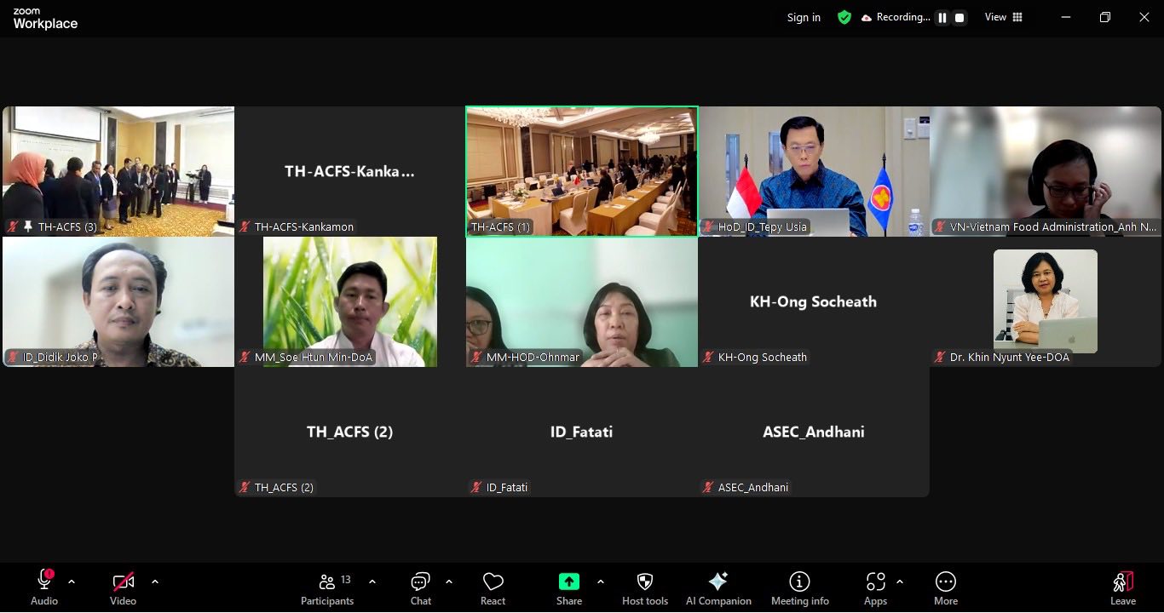Image resolution: width=1164 pixels, height=613 pixels.
Task: Click the Leave meeting button
Action: (1123, 588)
